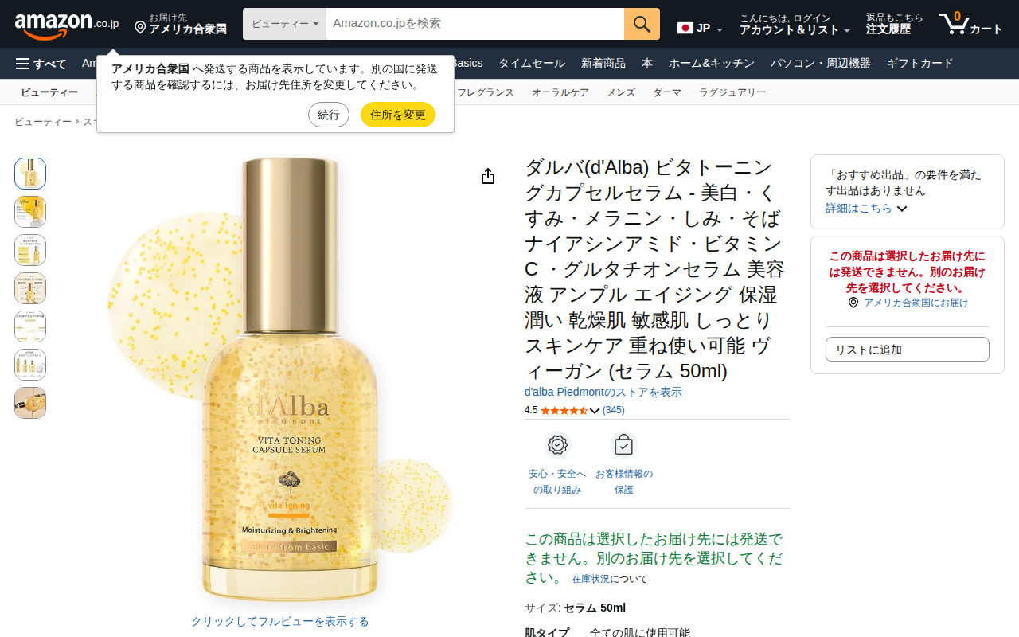The image size is (1019, 637).
Task: Open the ビューティー search category dropdown
Action: click(284, 24)
